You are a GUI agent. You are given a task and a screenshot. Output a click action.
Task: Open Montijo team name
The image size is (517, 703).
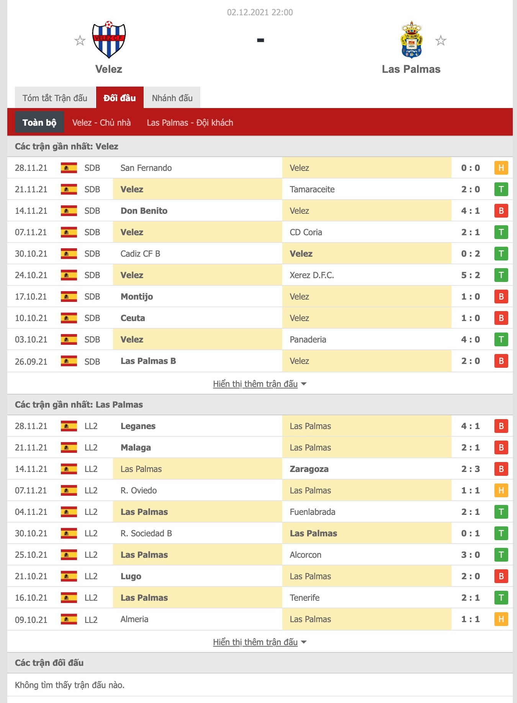137,297
